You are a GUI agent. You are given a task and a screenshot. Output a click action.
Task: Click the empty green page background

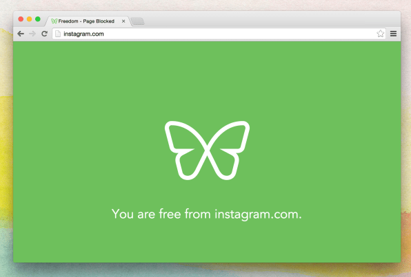click(79, 104)
